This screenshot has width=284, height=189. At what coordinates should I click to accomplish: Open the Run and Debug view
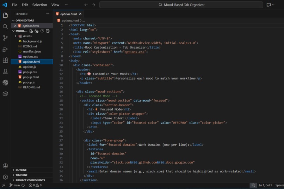[5, 49]
